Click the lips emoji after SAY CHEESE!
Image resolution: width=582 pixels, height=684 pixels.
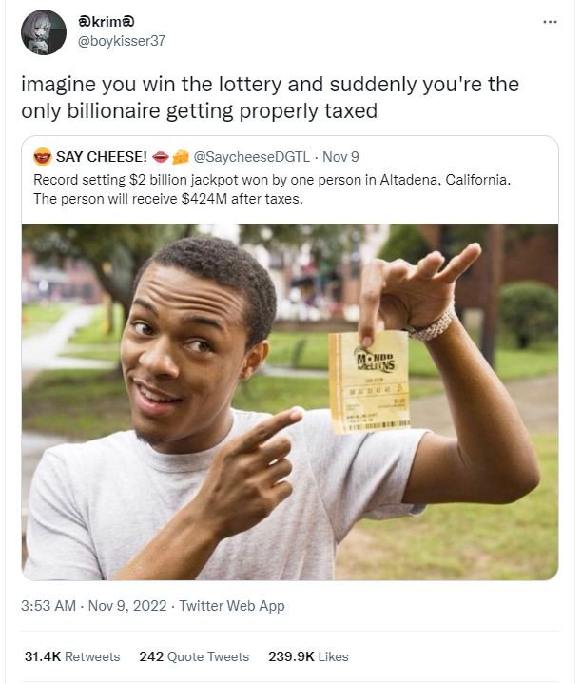tap(160, 157)
